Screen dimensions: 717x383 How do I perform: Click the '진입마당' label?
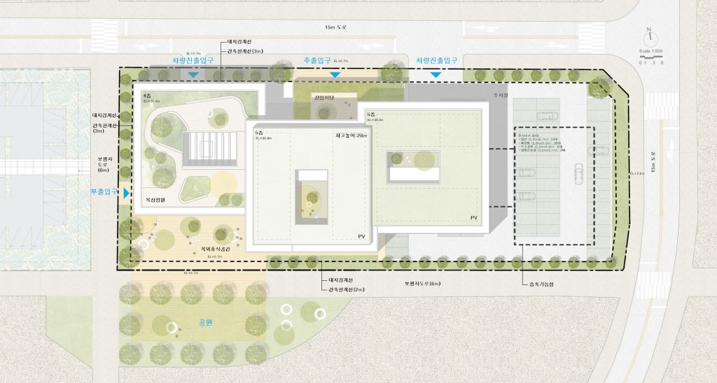[325, 98]
